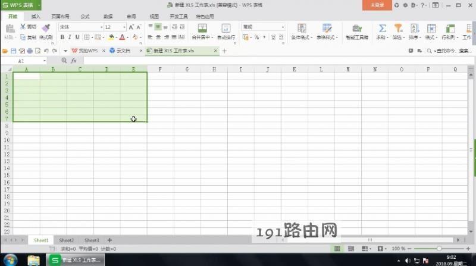476x266 pixels.
Task: Align text to the right
Action: [x=167, y=37]
